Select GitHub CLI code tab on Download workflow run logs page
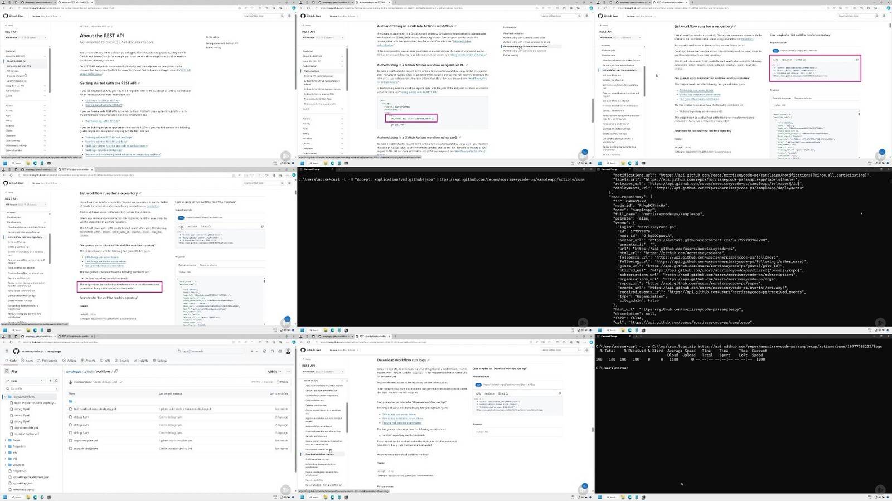Screen dimensions: 892x501 point(503,393)
